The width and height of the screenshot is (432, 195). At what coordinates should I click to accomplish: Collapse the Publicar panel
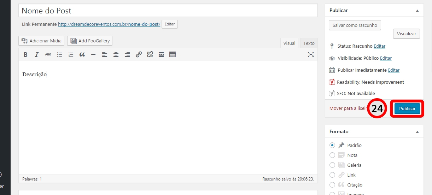click(x=417, y=11)
